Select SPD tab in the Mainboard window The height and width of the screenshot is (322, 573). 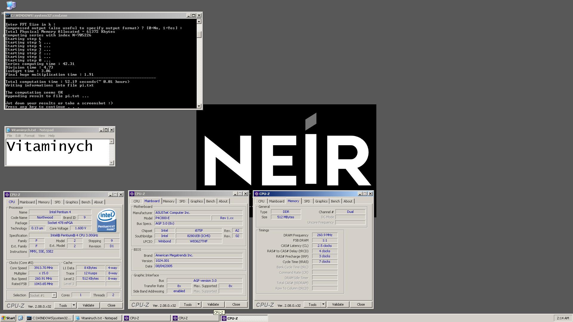pyautogui.click(x=182, y=201)
